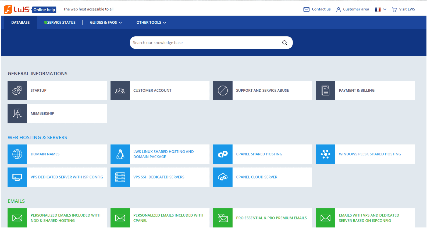The image size is (427, 228).
Task: Open the MEMBERSHIP category
Action: pos(42,113)
